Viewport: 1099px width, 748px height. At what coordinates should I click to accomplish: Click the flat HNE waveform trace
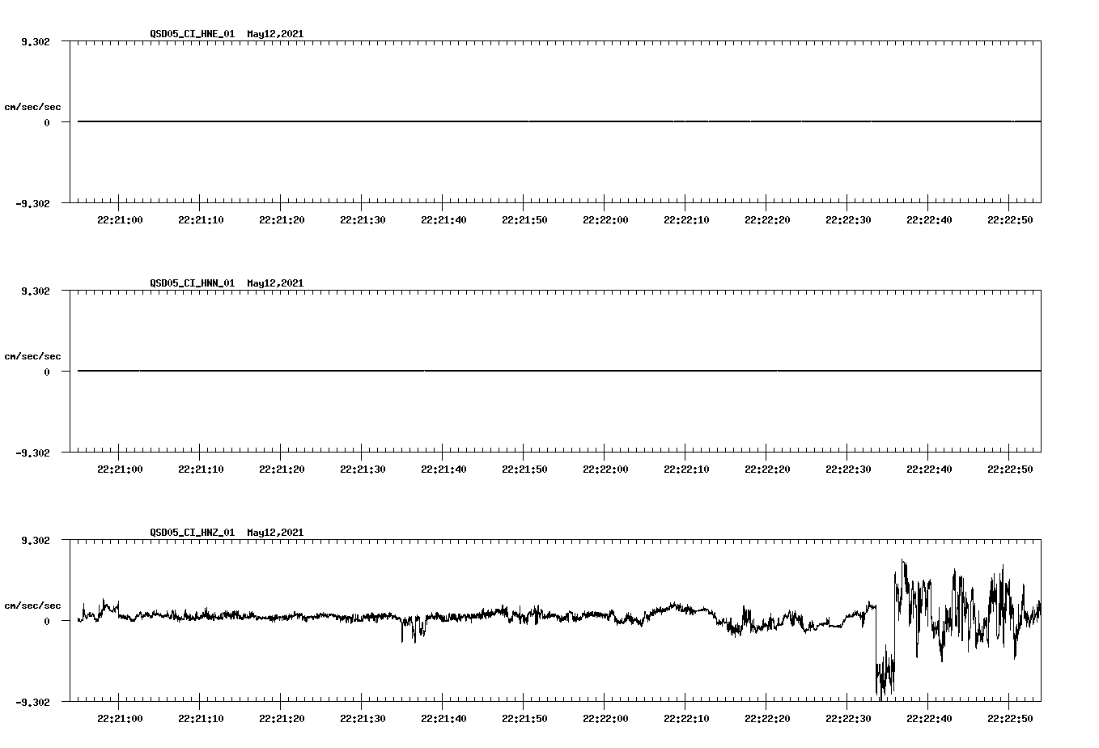[486, 121]
